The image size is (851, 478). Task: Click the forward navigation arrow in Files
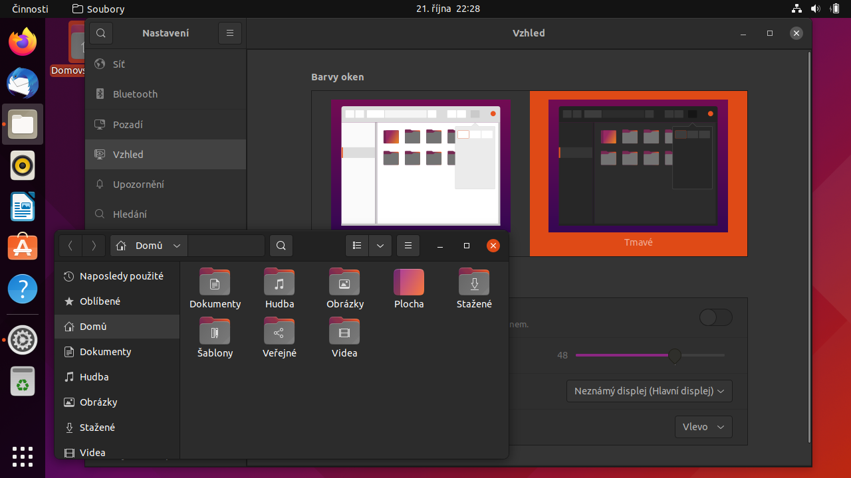94,246
